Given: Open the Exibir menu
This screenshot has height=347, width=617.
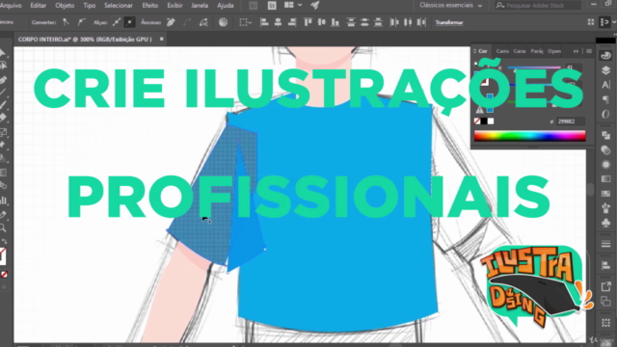Looking at the screenshot, I should pos(174,6).
